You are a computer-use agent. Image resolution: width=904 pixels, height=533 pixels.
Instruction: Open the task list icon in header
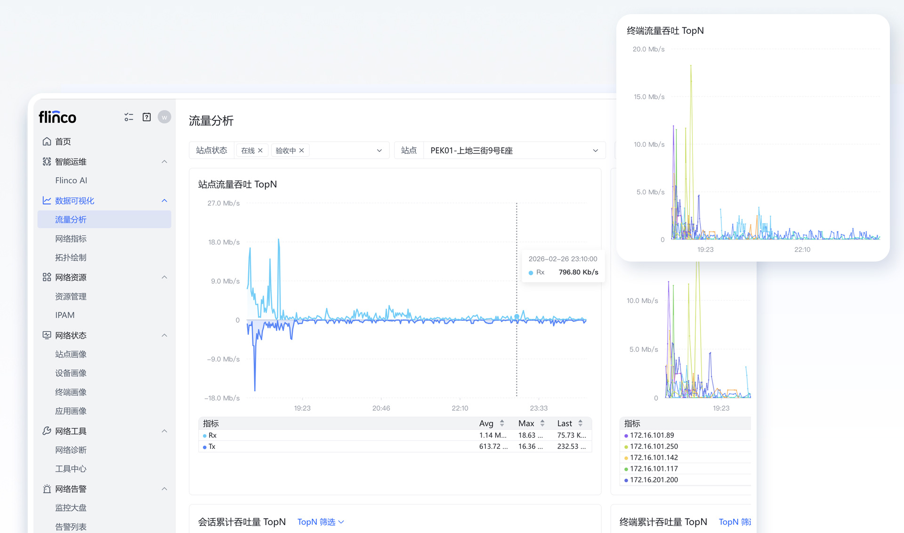pyautogui.click(x=129, y=117)
